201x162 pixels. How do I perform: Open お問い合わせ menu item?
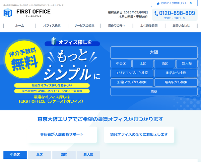(181, 26)
